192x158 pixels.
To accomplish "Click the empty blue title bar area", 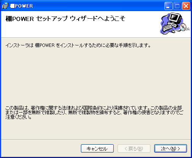I will click(x=98, y=6).
